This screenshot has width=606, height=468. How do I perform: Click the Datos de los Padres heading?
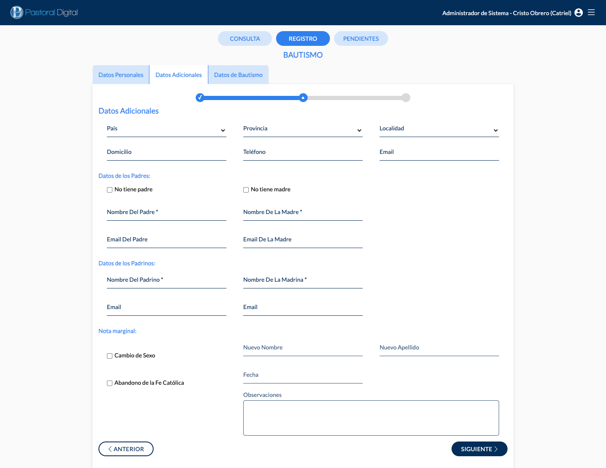124,176
